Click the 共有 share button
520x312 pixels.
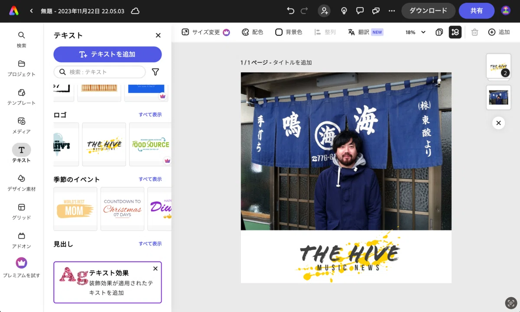[477, 11]
